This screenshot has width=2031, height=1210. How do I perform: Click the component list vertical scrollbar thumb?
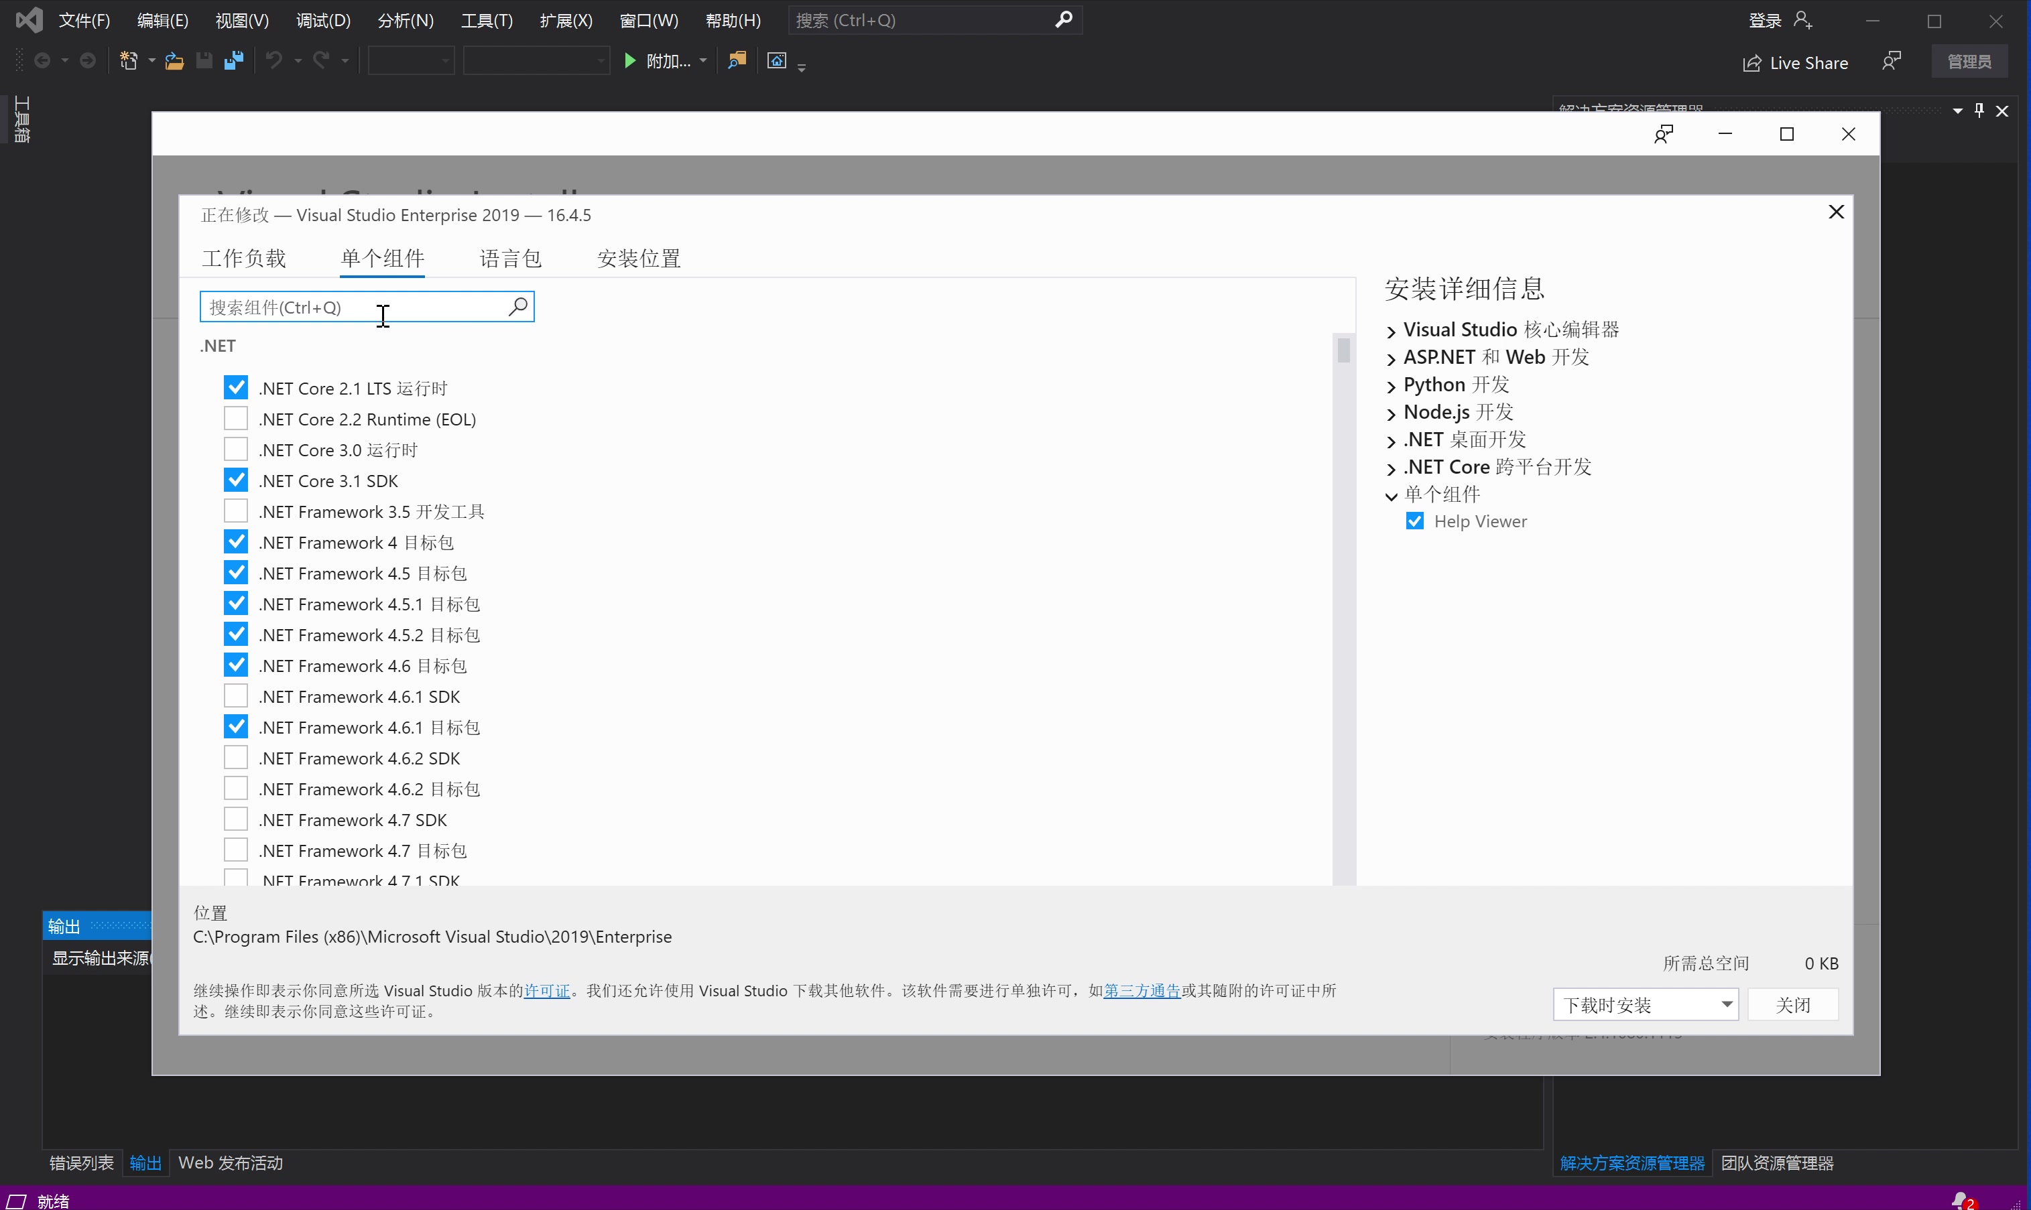(1343, 352)
